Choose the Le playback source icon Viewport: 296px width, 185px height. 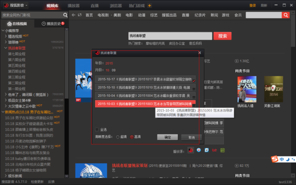(215, 150)
